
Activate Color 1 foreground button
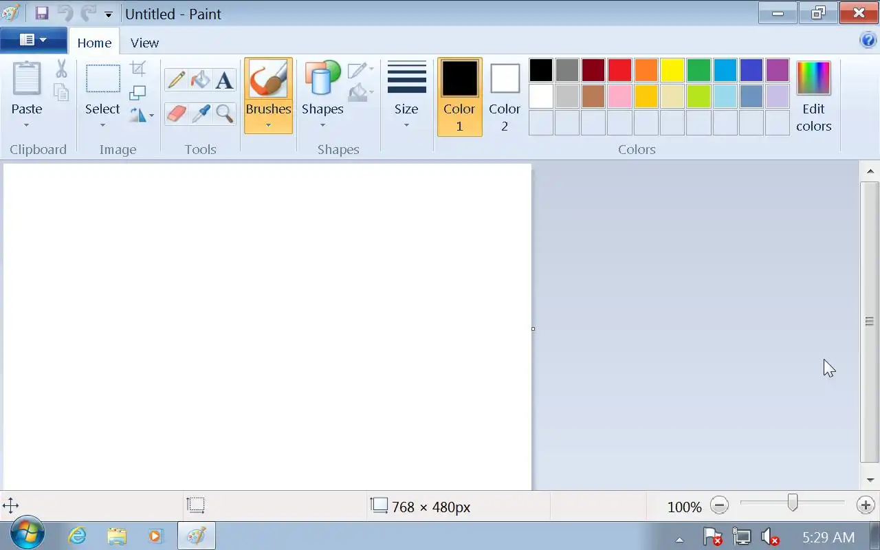tap(459, 96)
